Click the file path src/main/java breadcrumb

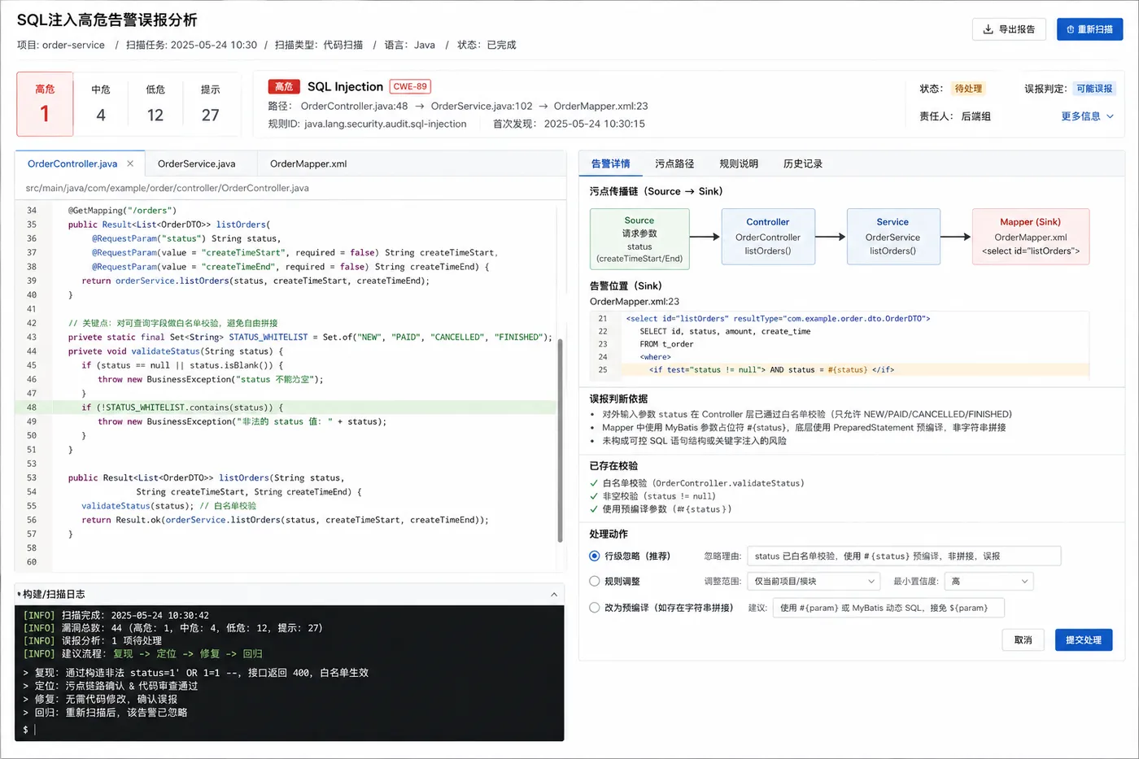(x=167, y=188)
